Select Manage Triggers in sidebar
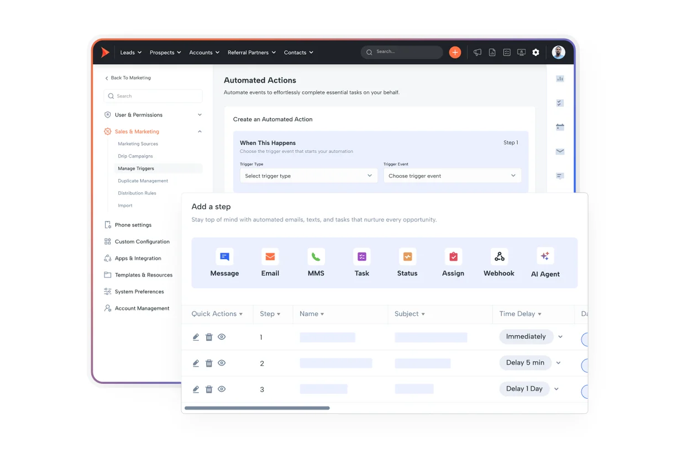The image size is (698, 465). click(158, 168)
